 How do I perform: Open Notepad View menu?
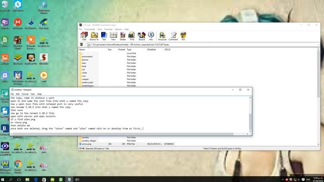(32, 94)
